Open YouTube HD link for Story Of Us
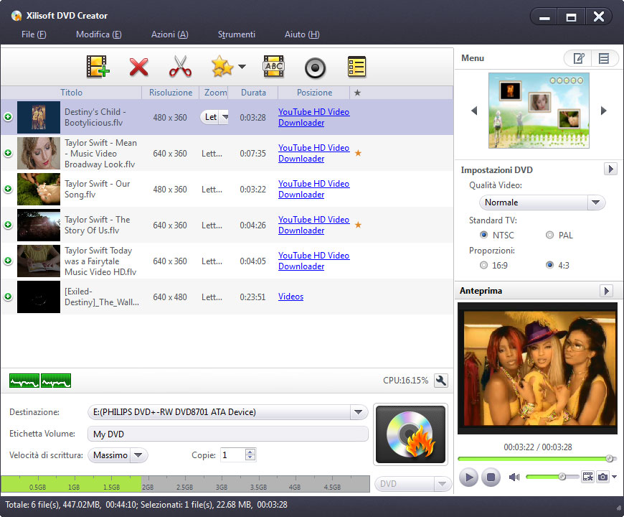Screen dimensions: 624x517 [313, 225]
